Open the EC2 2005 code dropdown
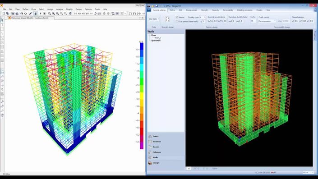The width and height of the screenshot is (318, 179). (x=154, y=19)
